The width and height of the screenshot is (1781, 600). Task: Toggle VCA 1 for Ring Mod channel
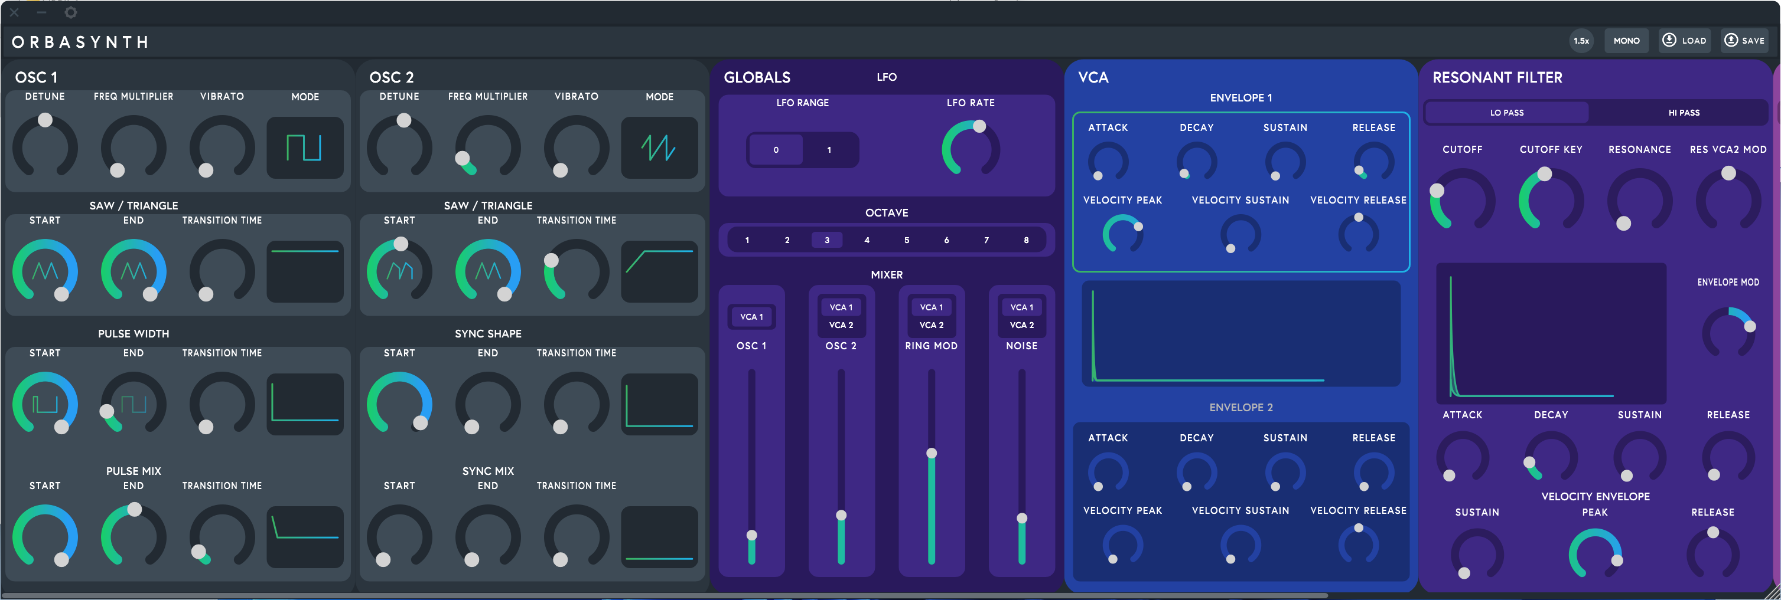[x=932, y=307]
